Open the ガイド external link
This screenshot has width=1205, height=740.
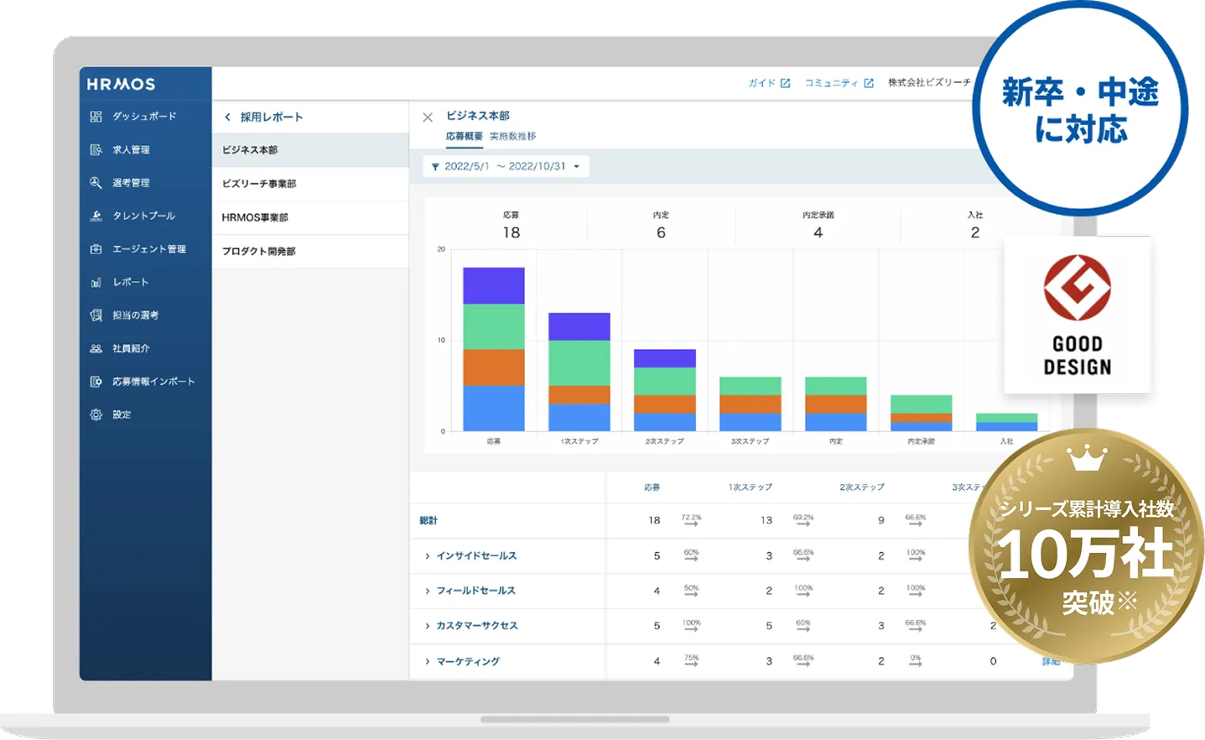769,83
